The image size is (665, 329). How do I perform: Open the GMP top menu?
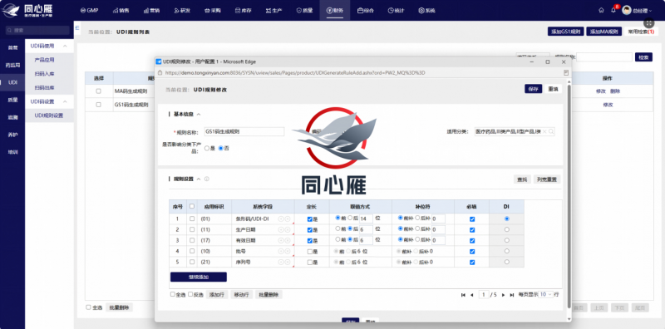click(89, 11)
